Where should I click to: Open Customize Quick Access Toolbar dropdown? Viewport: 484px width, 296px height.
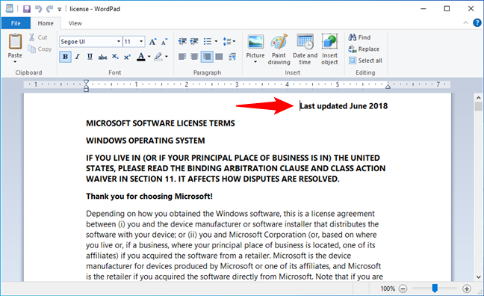coord(60,9)
